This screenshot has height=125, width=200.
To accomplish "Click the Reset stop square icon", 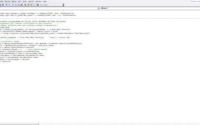I will [19, 5].
